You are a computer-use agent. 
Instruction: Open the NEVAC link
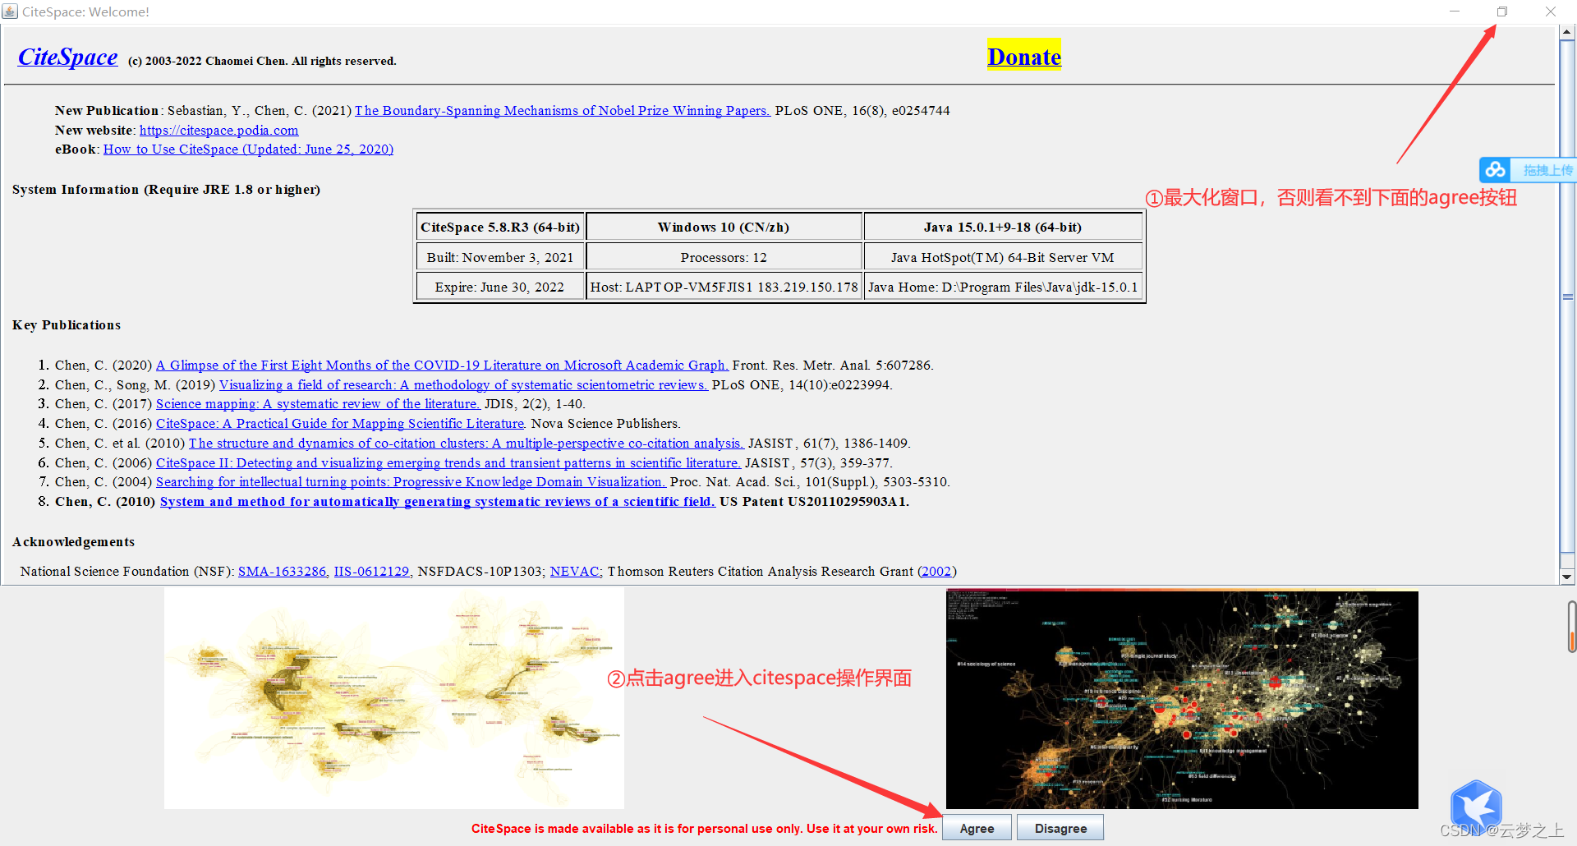(x=576, y=571)
